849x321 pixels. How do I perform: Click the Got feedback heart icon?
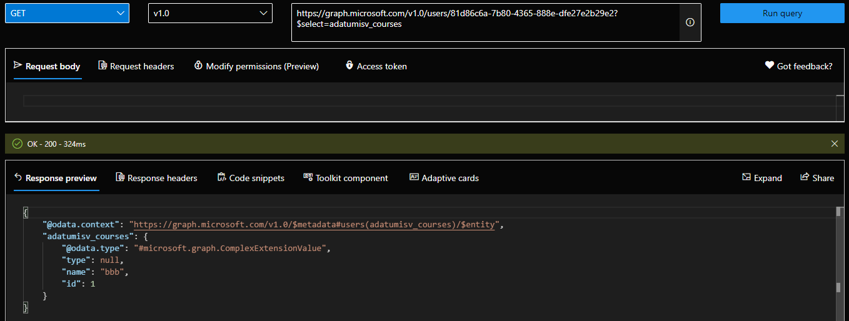(770, 66)
